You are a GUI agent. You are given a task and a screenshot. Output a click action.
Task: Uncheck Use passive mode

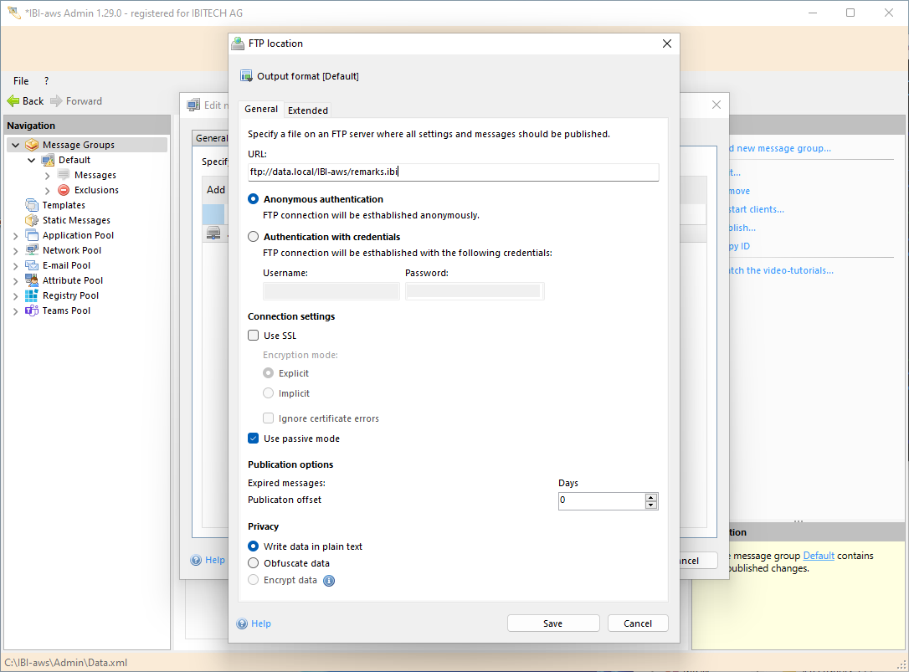(x=254, y=439)
